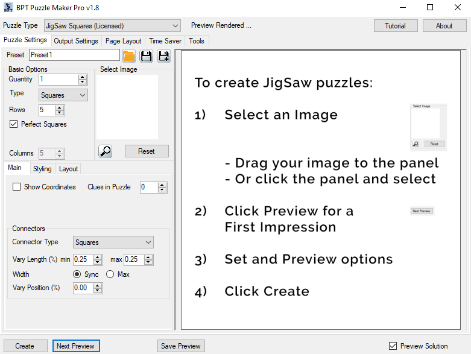Click the magnifier icon below Select Image
This screenshot has height=354, width=471.
(x=106, y=151)
